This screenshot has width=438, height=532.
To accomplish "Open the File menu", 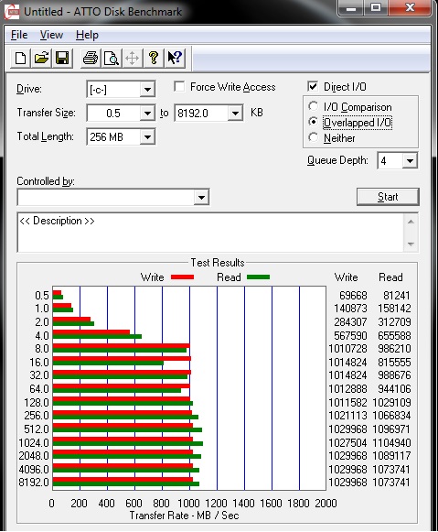I will (19, 35).
